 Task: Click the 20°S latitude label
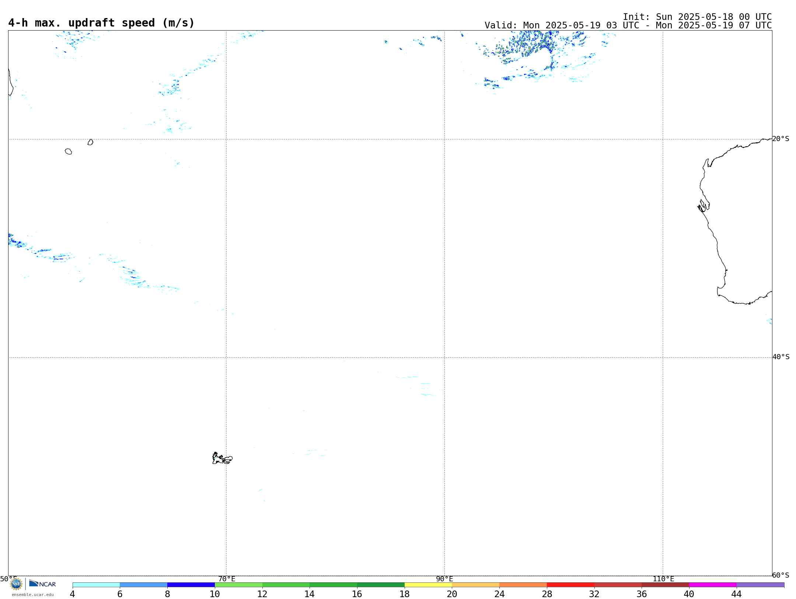point(781,139)
